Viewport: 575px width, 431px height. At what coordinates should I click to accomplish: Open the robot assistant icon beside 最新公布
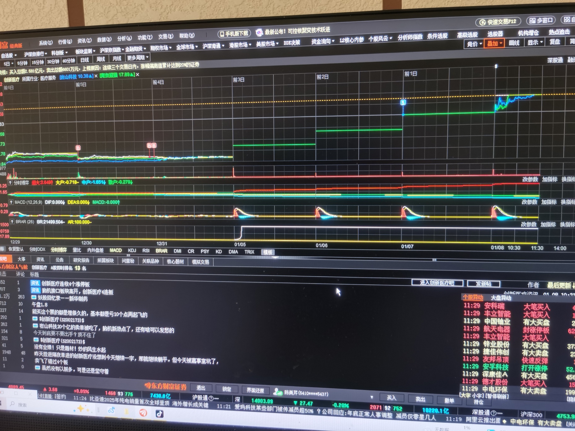(x=259, y=32)
